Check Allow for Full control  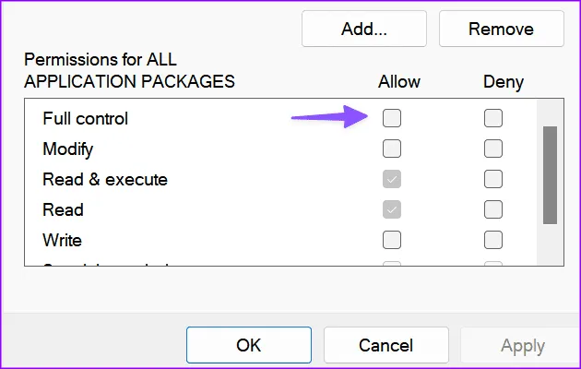click(392, 118)
